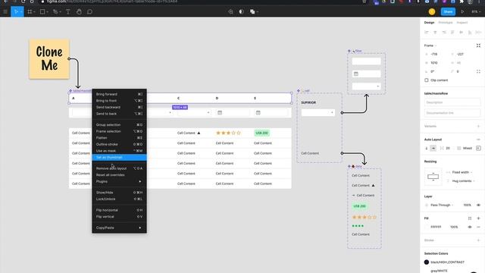
Task: Remove auto layout with minus icon
Action: [x=478, y=140]
